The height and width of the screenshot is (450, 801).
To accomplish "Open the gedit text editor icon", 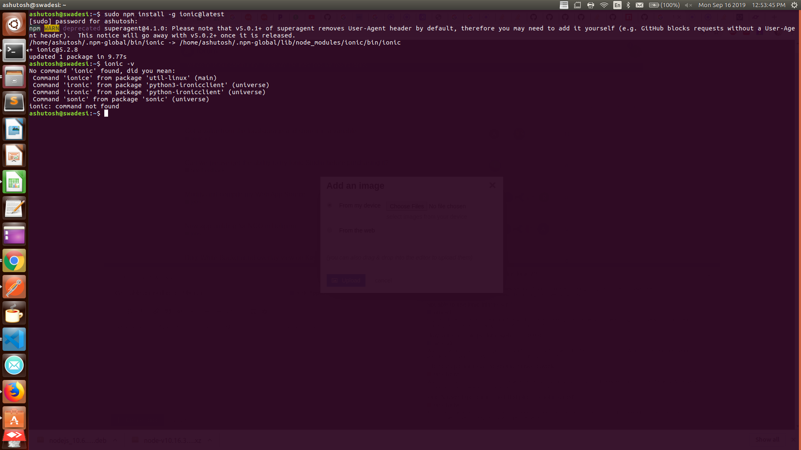I will click(14, 208).
